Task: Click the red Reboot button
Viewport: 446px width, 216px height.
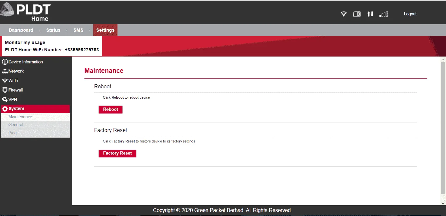Action: [x=111, y=109]
